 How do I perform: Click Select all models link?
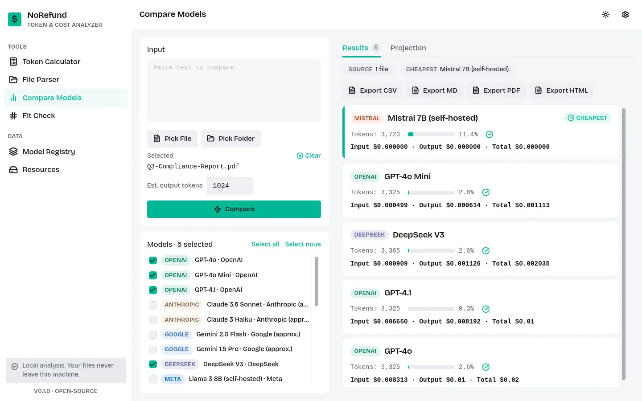tap(265, 244)
